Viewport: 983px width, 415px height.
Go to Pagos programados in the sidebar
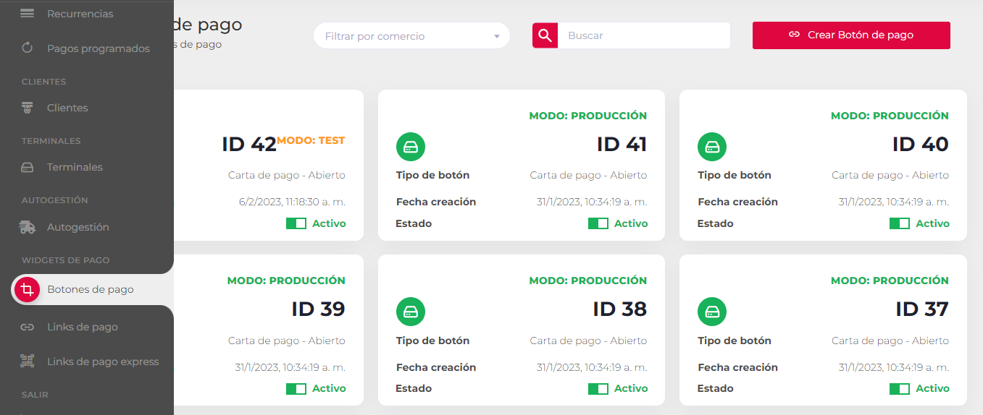tap(98, 48)
